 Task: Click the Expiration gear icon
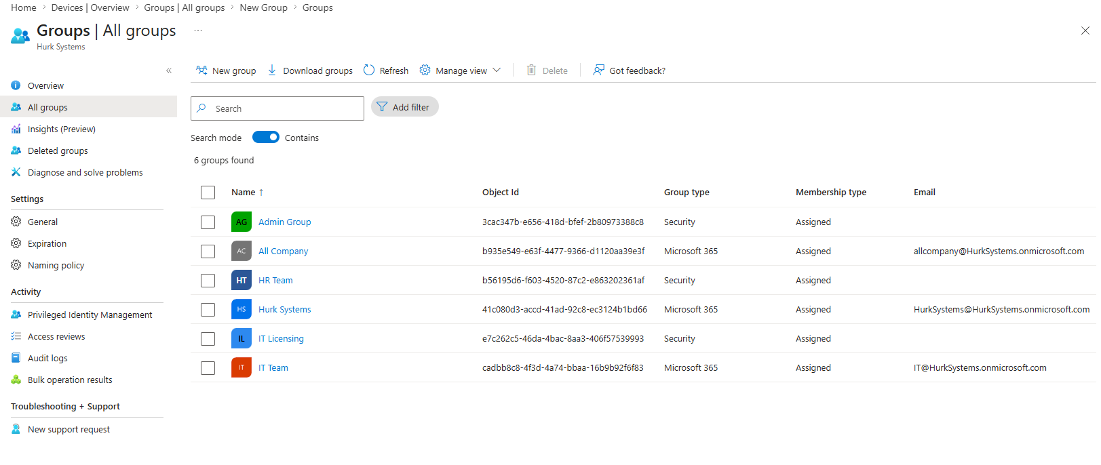[16, 243]
